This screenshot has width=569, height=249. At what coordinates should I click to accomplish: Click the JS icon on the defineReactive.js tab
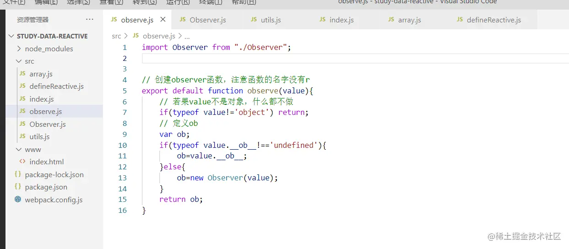pyautogui.click(x=460, y=20)
